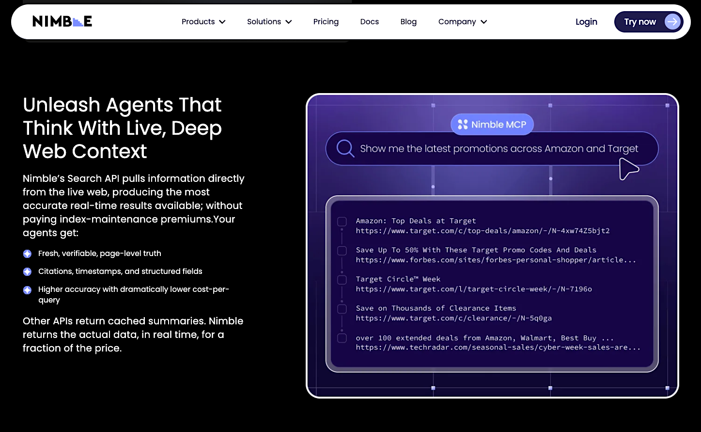
Task: Click the forbes.com personal-shopper URL
Action: [496, 260]
